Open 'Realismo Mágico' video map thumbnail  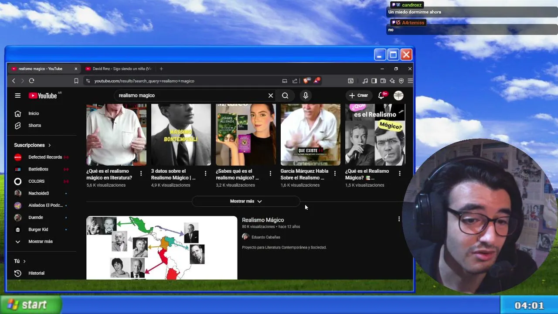162,248
